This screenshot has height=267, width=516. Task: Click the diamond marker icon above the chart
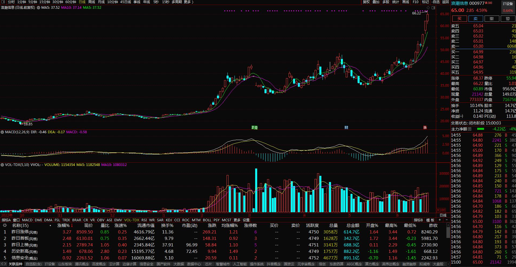click(428, 8)
